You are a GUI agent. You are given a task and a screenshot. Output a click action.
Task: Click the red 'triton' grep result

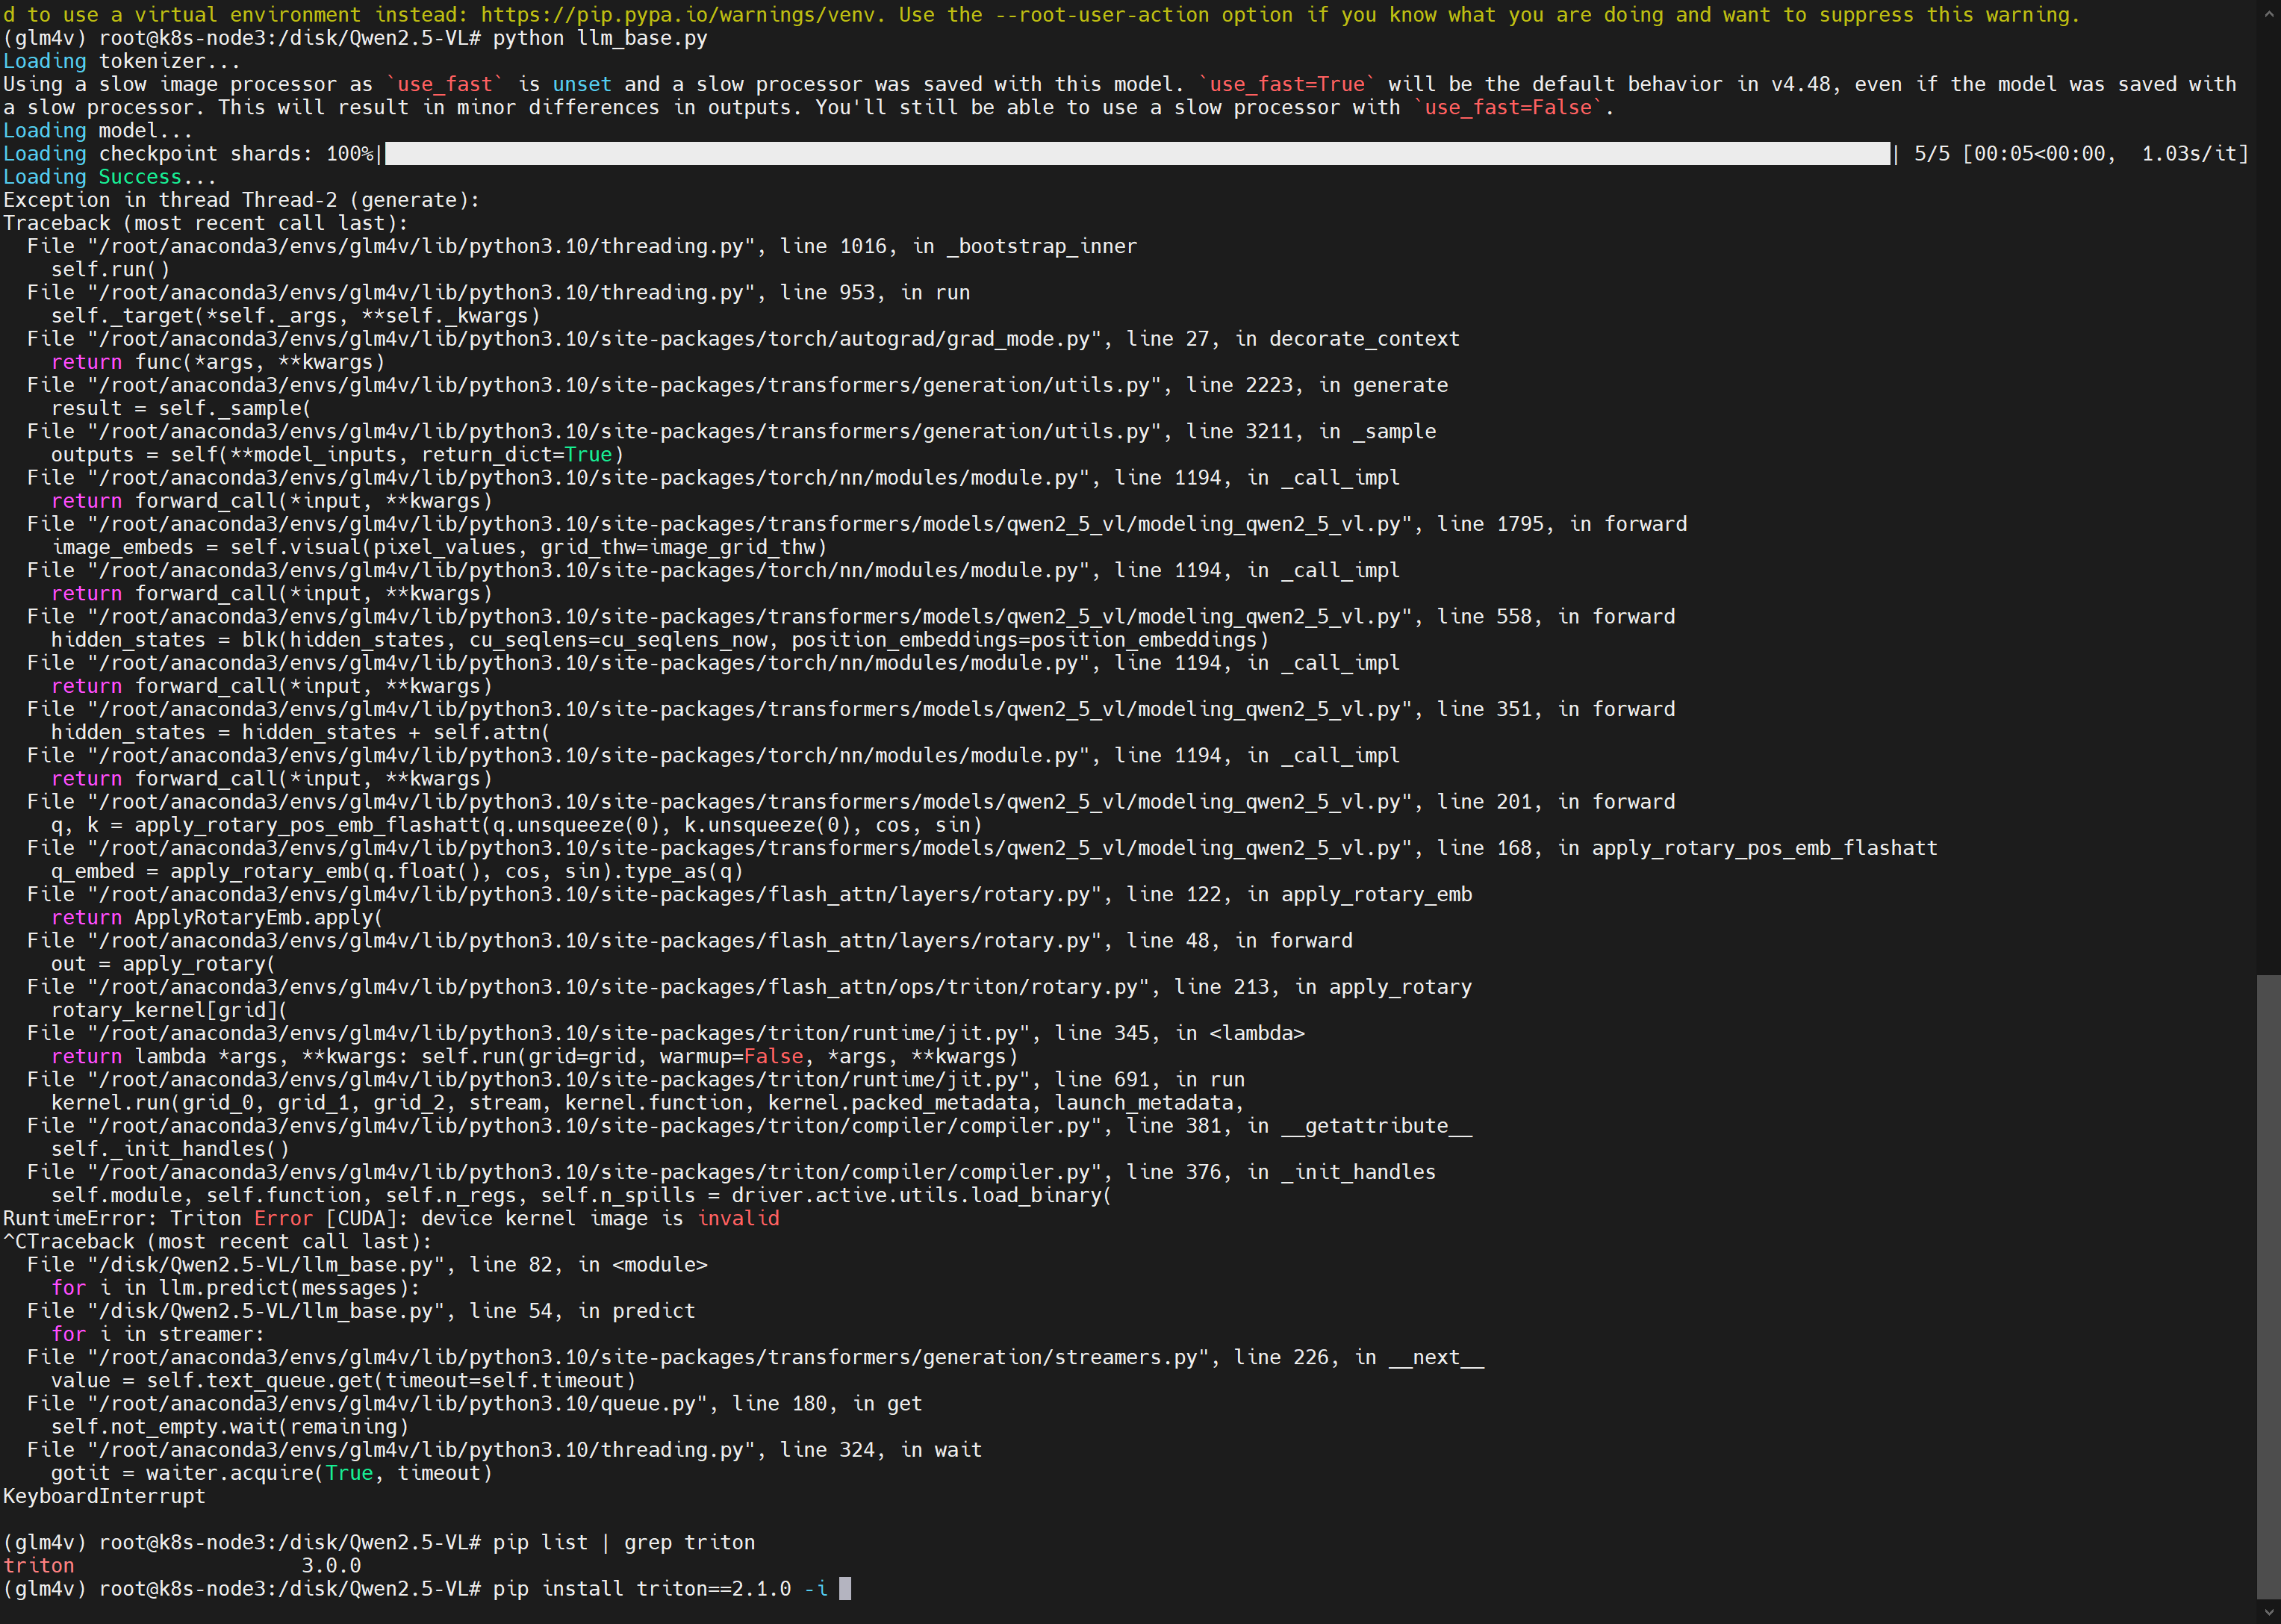(39, 1566)
